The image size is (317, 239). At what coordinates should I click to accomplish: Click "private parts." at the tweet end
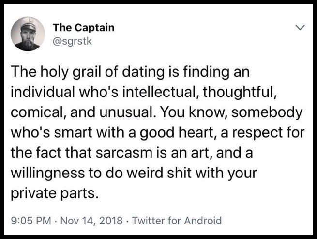[x=55, y=193]
